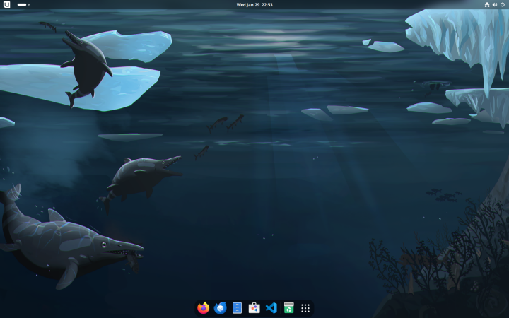
Task: Open Visual Studio Code from dock
Action: point(271,308)
